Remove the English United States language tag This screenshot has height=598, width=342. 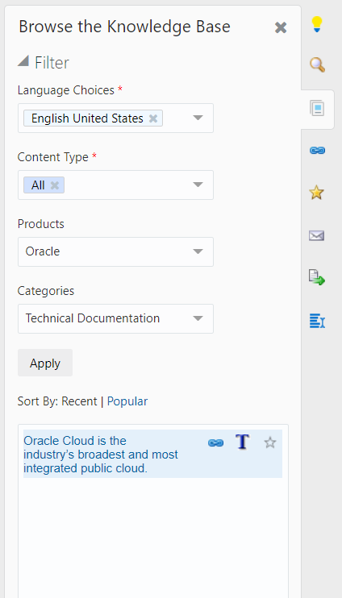tap(153, 118)
